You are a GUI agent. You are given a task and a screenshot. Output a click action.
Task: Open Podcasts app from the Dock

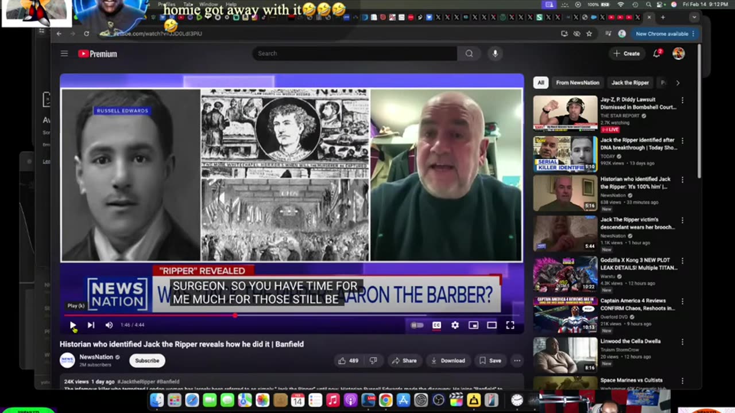point(350,400)
